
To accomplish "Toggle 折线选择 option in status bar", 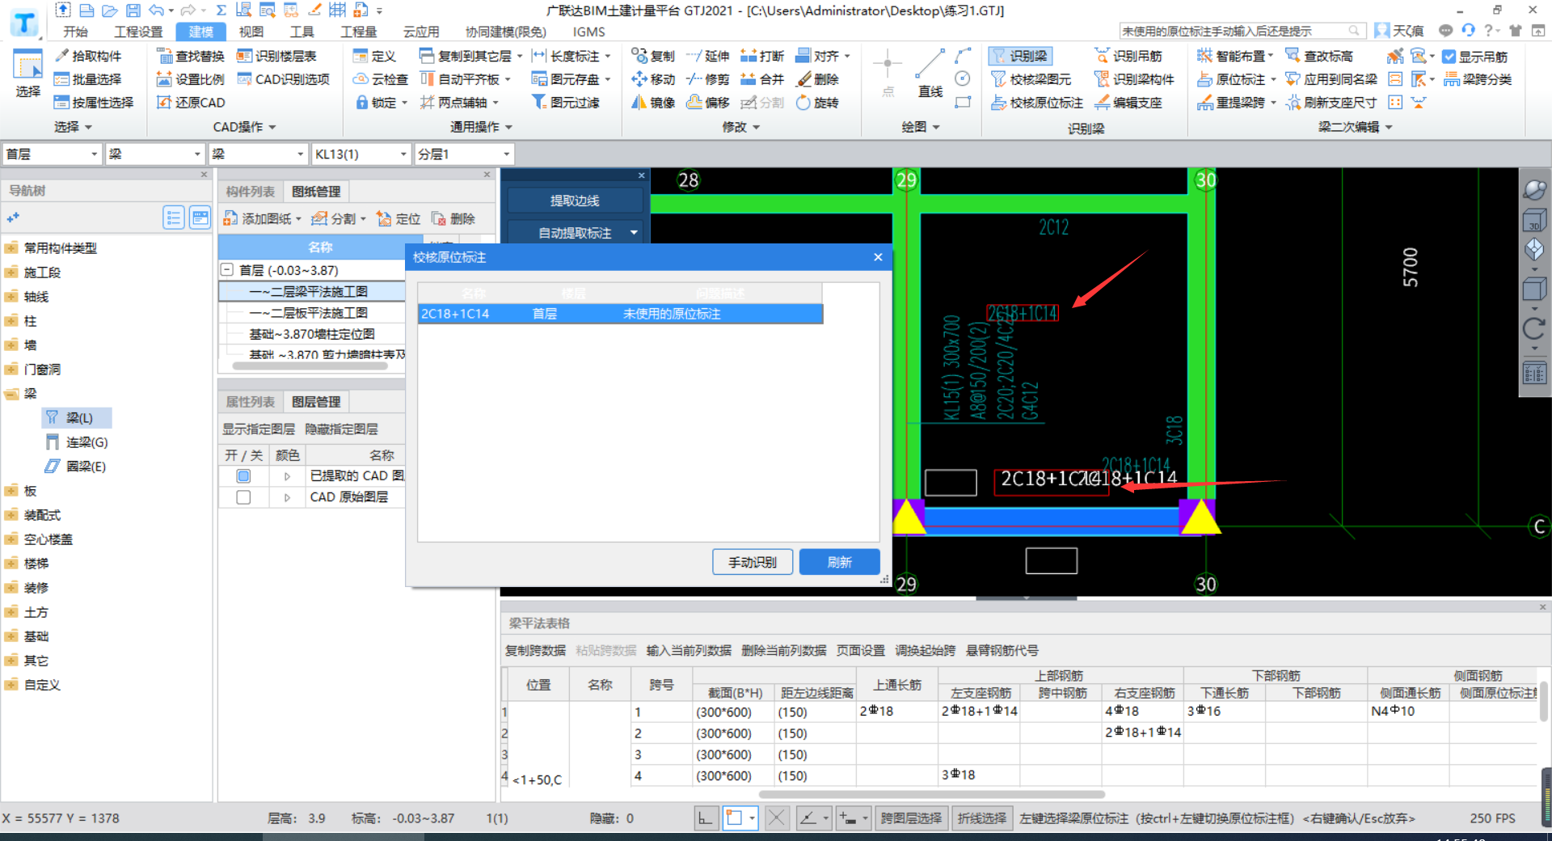I will (x=982, y=818).
